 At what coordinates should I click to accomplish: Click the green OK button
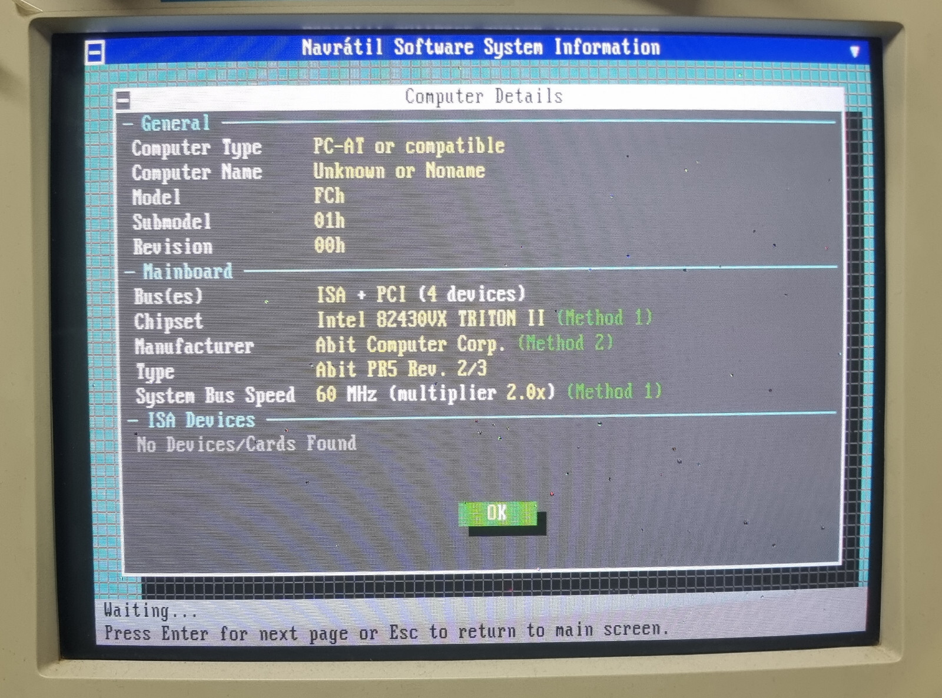tap(497, 513)
